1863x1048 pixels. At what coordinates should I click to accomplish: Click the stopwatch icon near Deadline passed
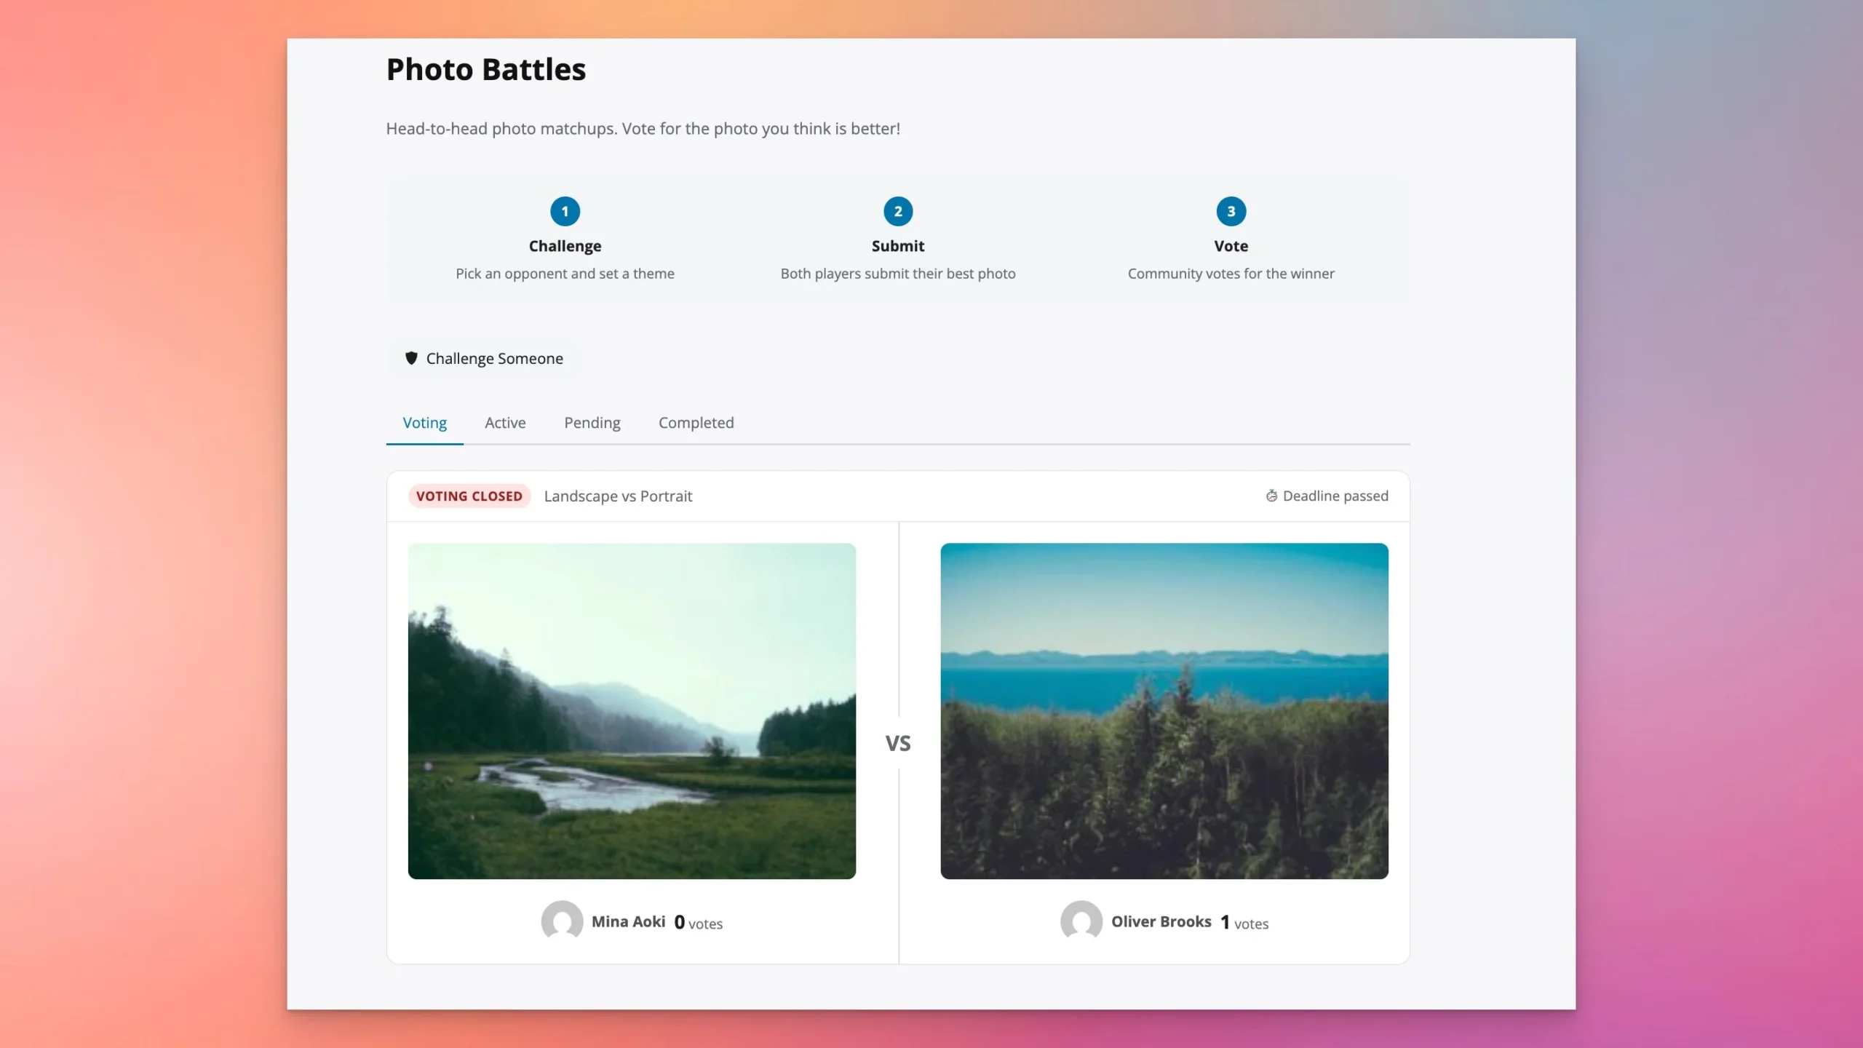point(1271,496)
